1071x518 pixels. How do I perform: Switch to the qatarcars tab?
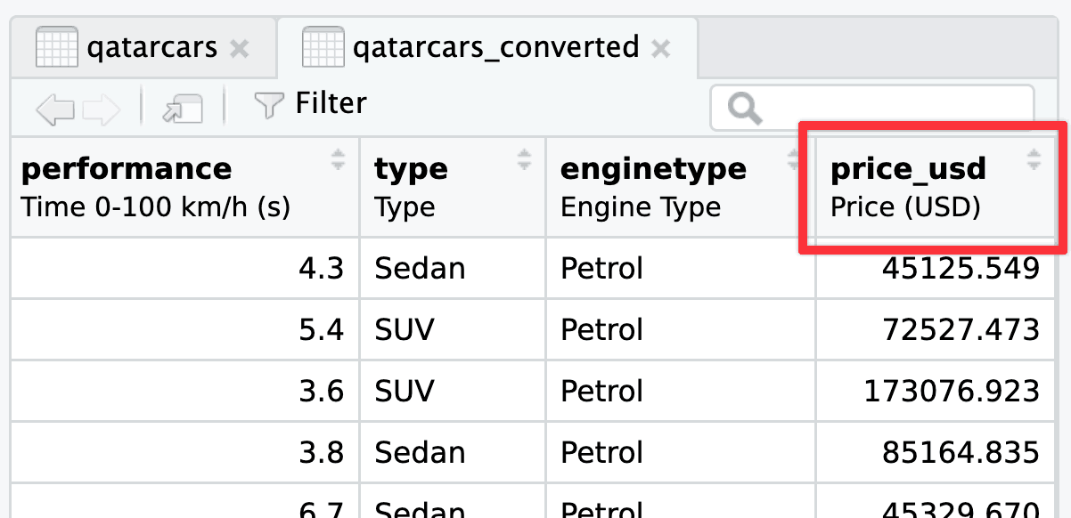(x=151, y=47)
